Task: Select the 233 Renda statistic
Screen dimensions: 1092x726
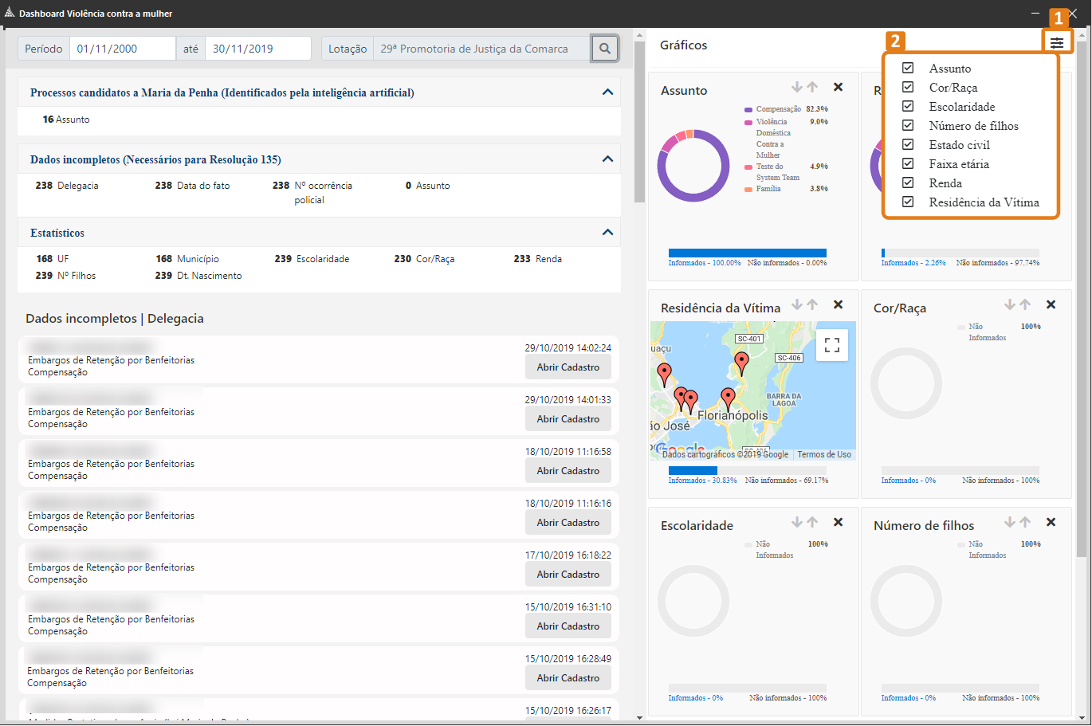Action: [x=538, y=259]
